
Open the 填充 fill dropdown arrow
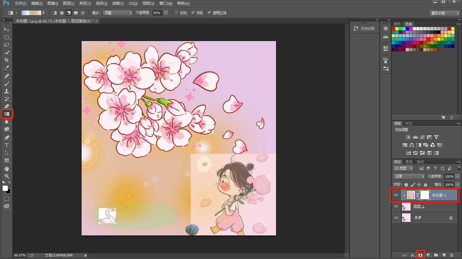pyautogui.click(x=458, y=185)
